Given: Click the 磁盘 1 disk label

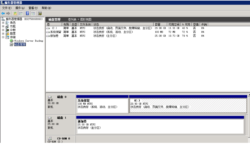Looking at the screenshot, I should click(x=62, y=118).
